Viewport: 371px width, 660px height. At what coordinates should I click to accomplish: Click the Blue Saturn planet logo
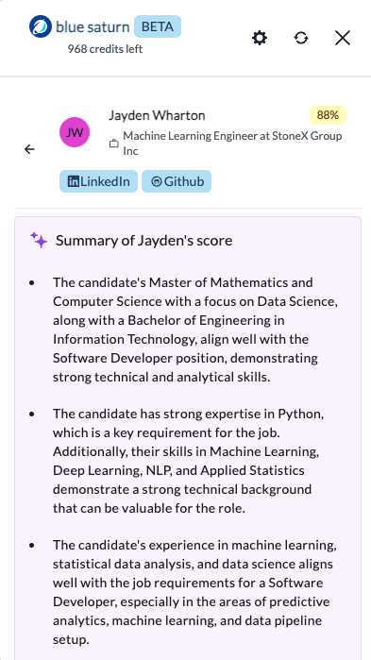click(41, 26)
